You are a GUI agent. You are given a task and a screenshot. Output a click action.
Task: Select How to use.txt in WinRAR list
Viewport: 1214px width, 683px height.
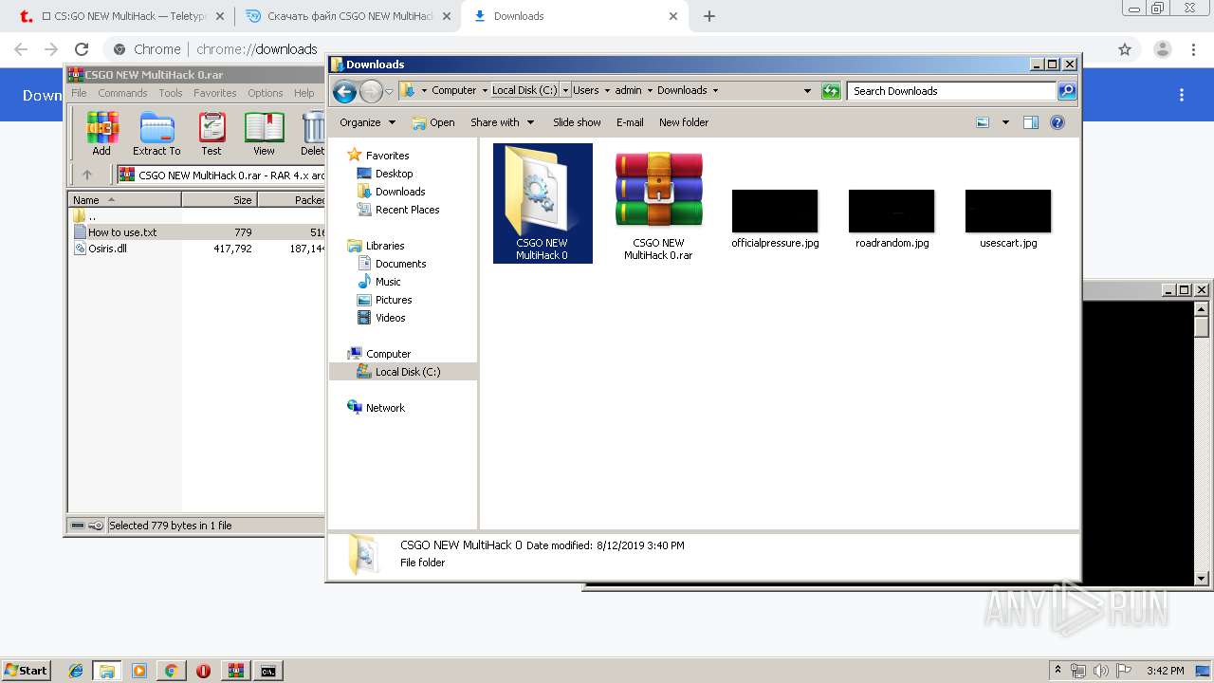point(197,231)
